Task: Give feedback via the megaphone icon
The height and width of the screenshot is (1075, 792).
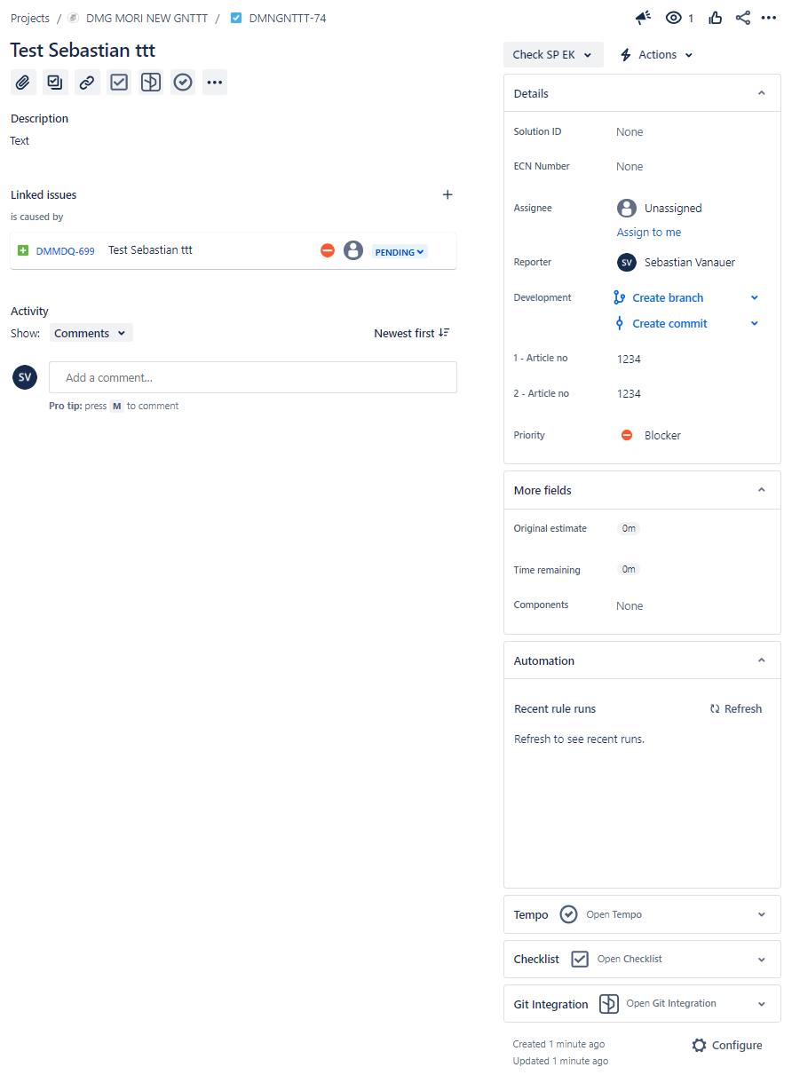Action: point(642,17)
